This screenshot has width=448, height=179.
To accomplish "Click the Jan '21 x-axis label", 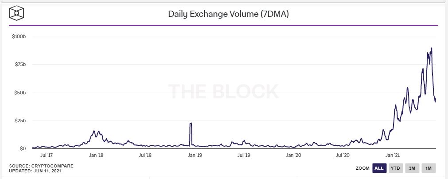I will coord(393,156).
